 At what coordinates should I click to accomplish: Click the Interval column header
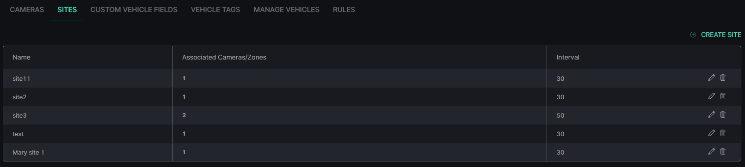(568, 57)
